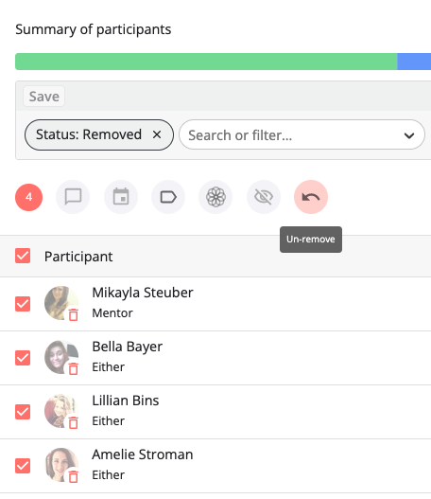The image size is (431, 499).
Task: Click the Un-remove undo arrow button
Action: 311,197
